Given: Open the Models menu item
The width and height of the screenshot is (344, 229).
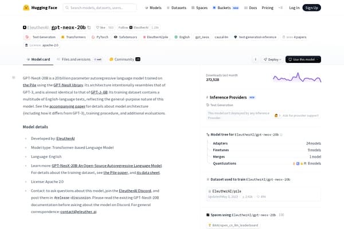Looking at the screenshot, I should pos(153,7).
